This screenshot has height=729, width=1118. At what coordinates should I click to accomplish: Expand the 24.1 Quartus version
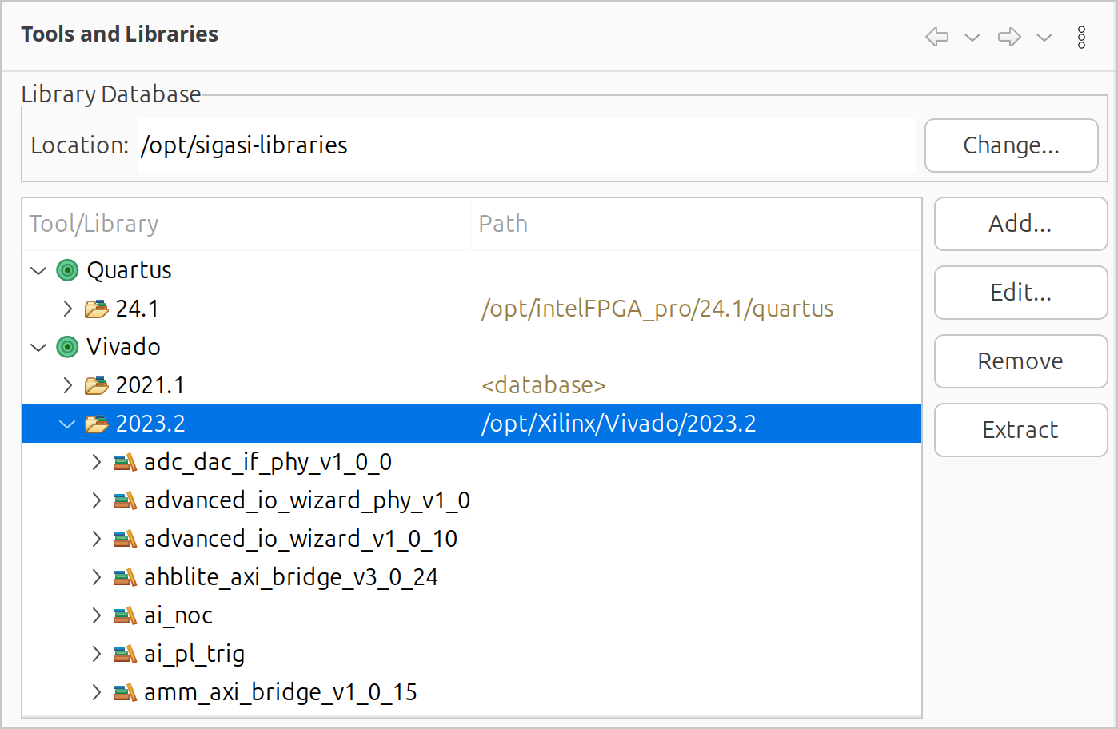coord(68,309)
